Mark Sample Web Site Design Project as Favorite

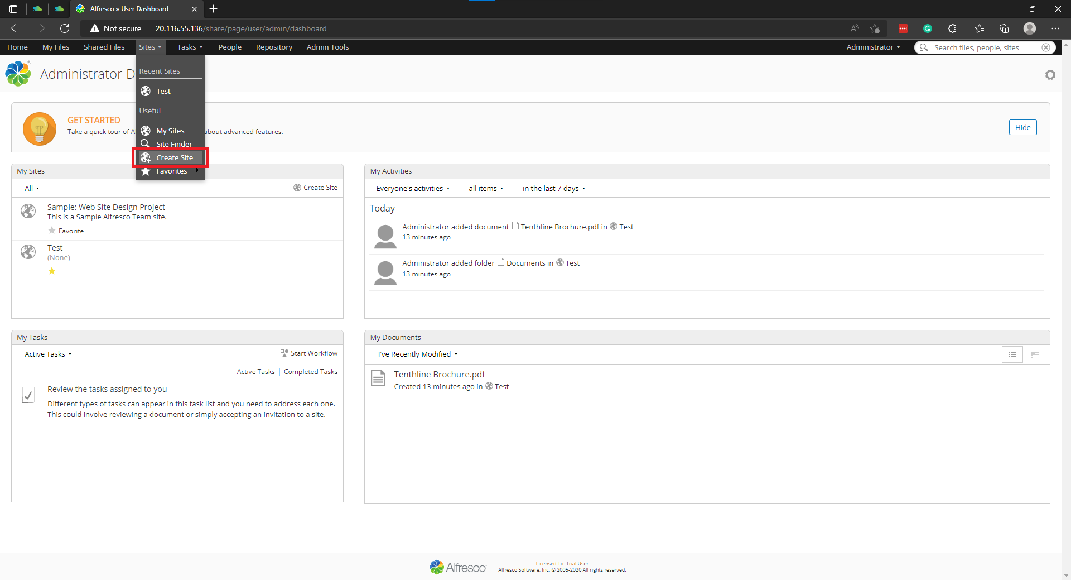point(66,231)
